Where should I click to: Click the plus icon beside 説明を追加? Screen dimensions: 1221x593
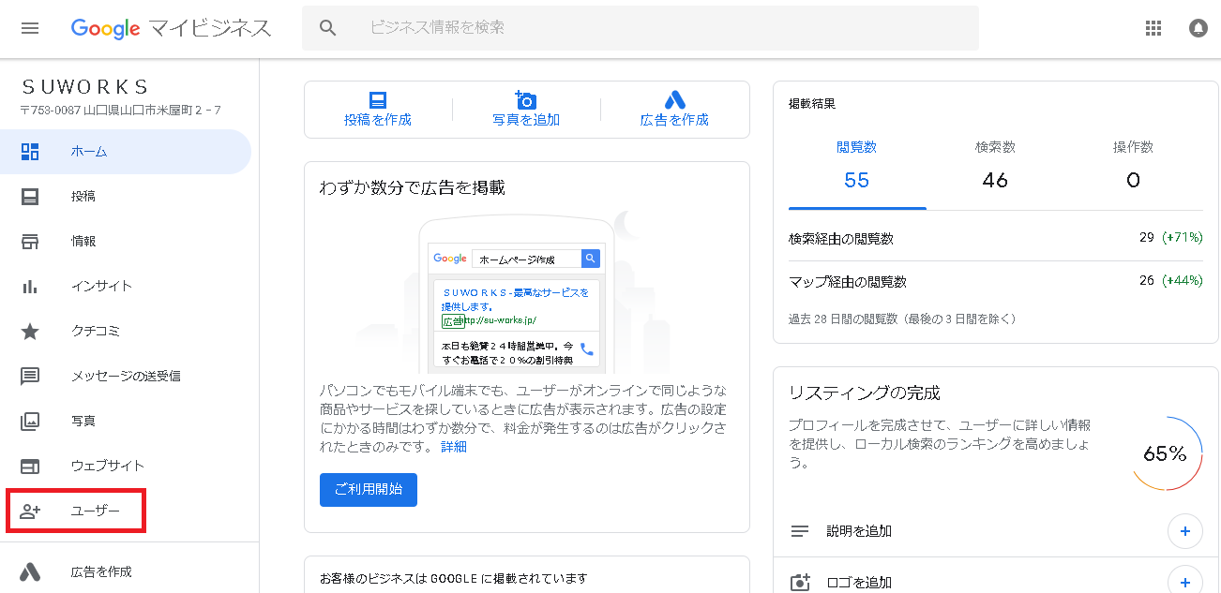1184,531
